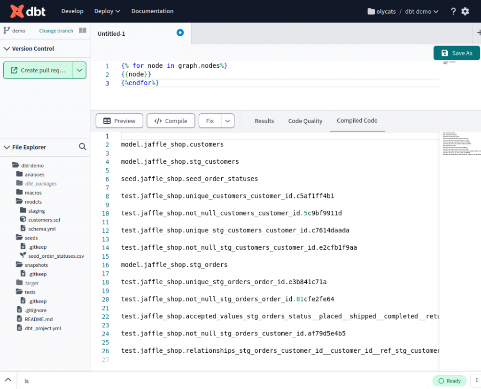Open the Fix button dropdown arrow
This screenshot has height=389, width=481.
[228, 121]
